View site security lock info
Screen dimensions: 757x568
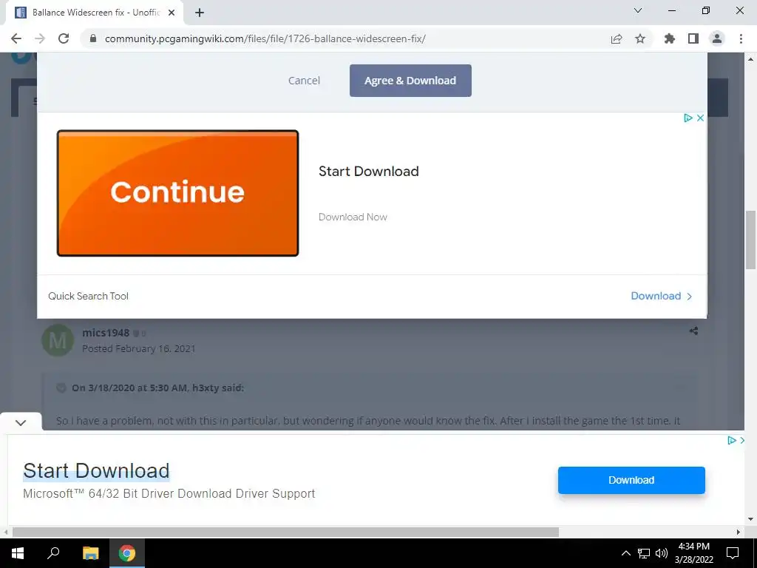pos(93,38)
